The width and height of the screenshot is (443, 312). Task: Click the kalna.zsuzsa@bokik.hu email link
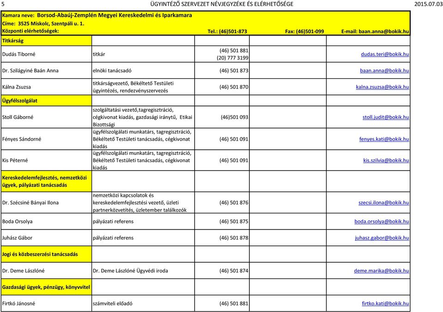[382, 87]
